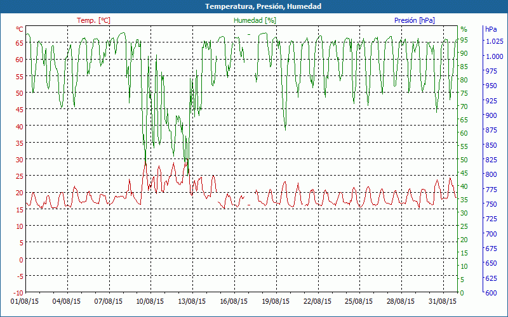
Task: Click the humidity axis value 70
Action: (x=464, y=107)
